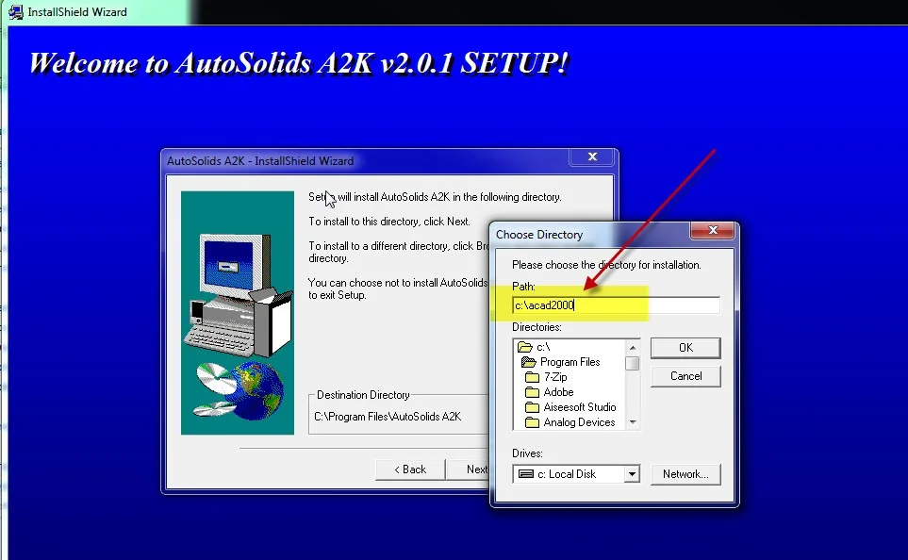The image size is (908, 560).
Task: Click Cancel in Choose Directory dialog
Action: (x=685, y=376)
